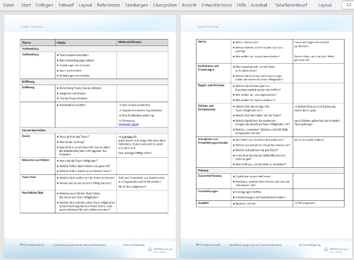This screenshot has height=260, width=354.
Task: Open the Acrobat ribbon tab
Action: pos(259,5)
